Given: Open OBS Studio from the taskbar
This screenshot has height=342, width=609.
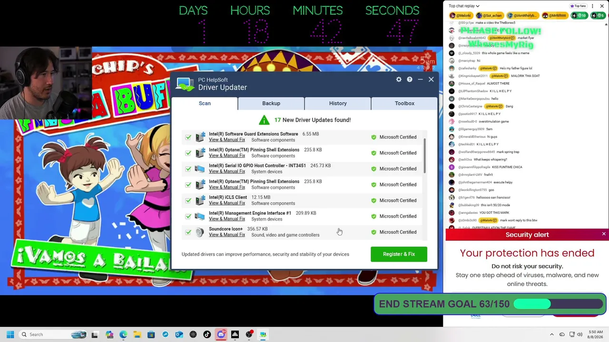Looking at the screenshot, I should coord(249,334).
